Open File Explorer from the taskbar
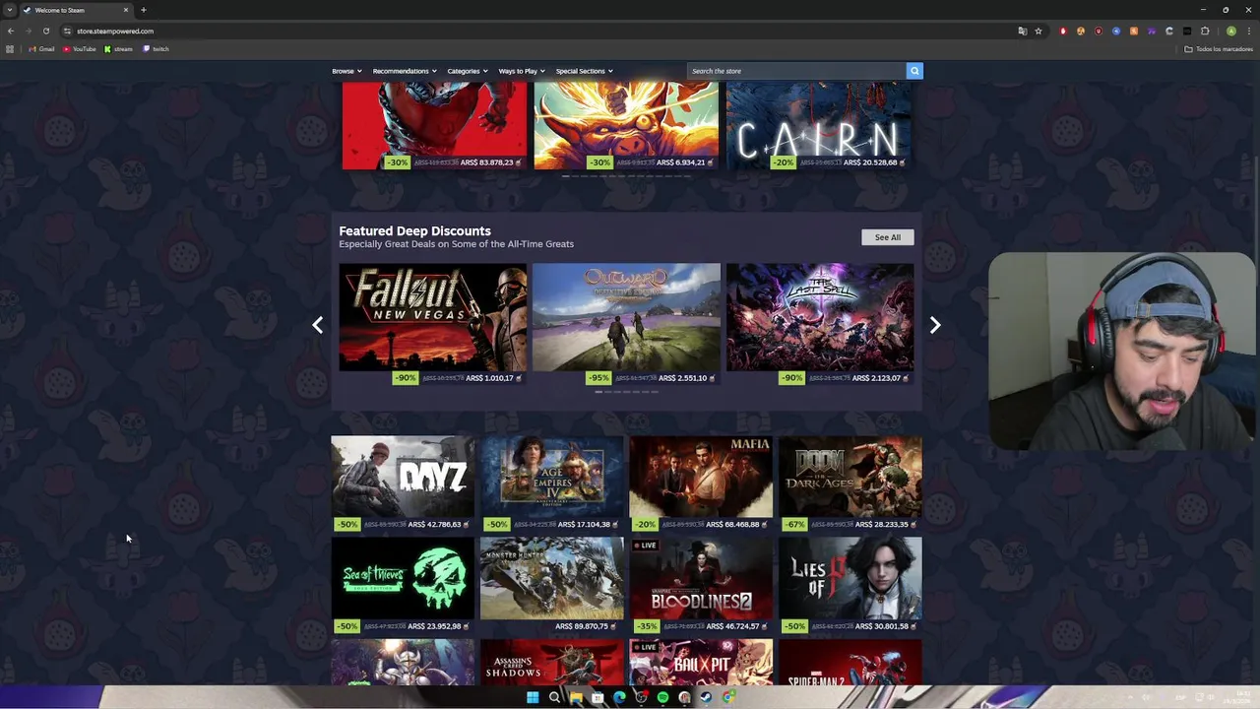Screen dimensions: 1260x709 click(x=576, y=697)
